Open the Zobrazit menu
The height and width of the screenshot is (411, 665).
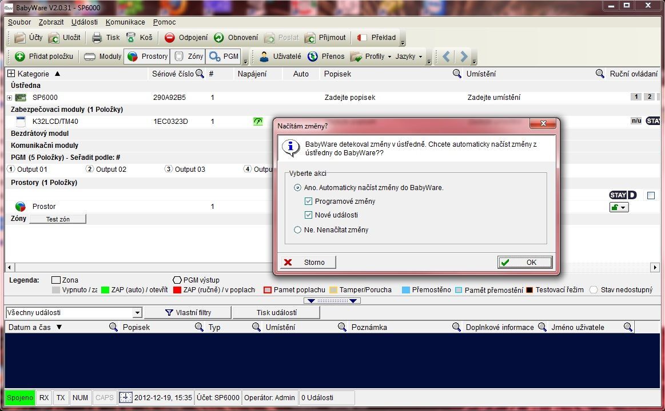pos(51,22)
